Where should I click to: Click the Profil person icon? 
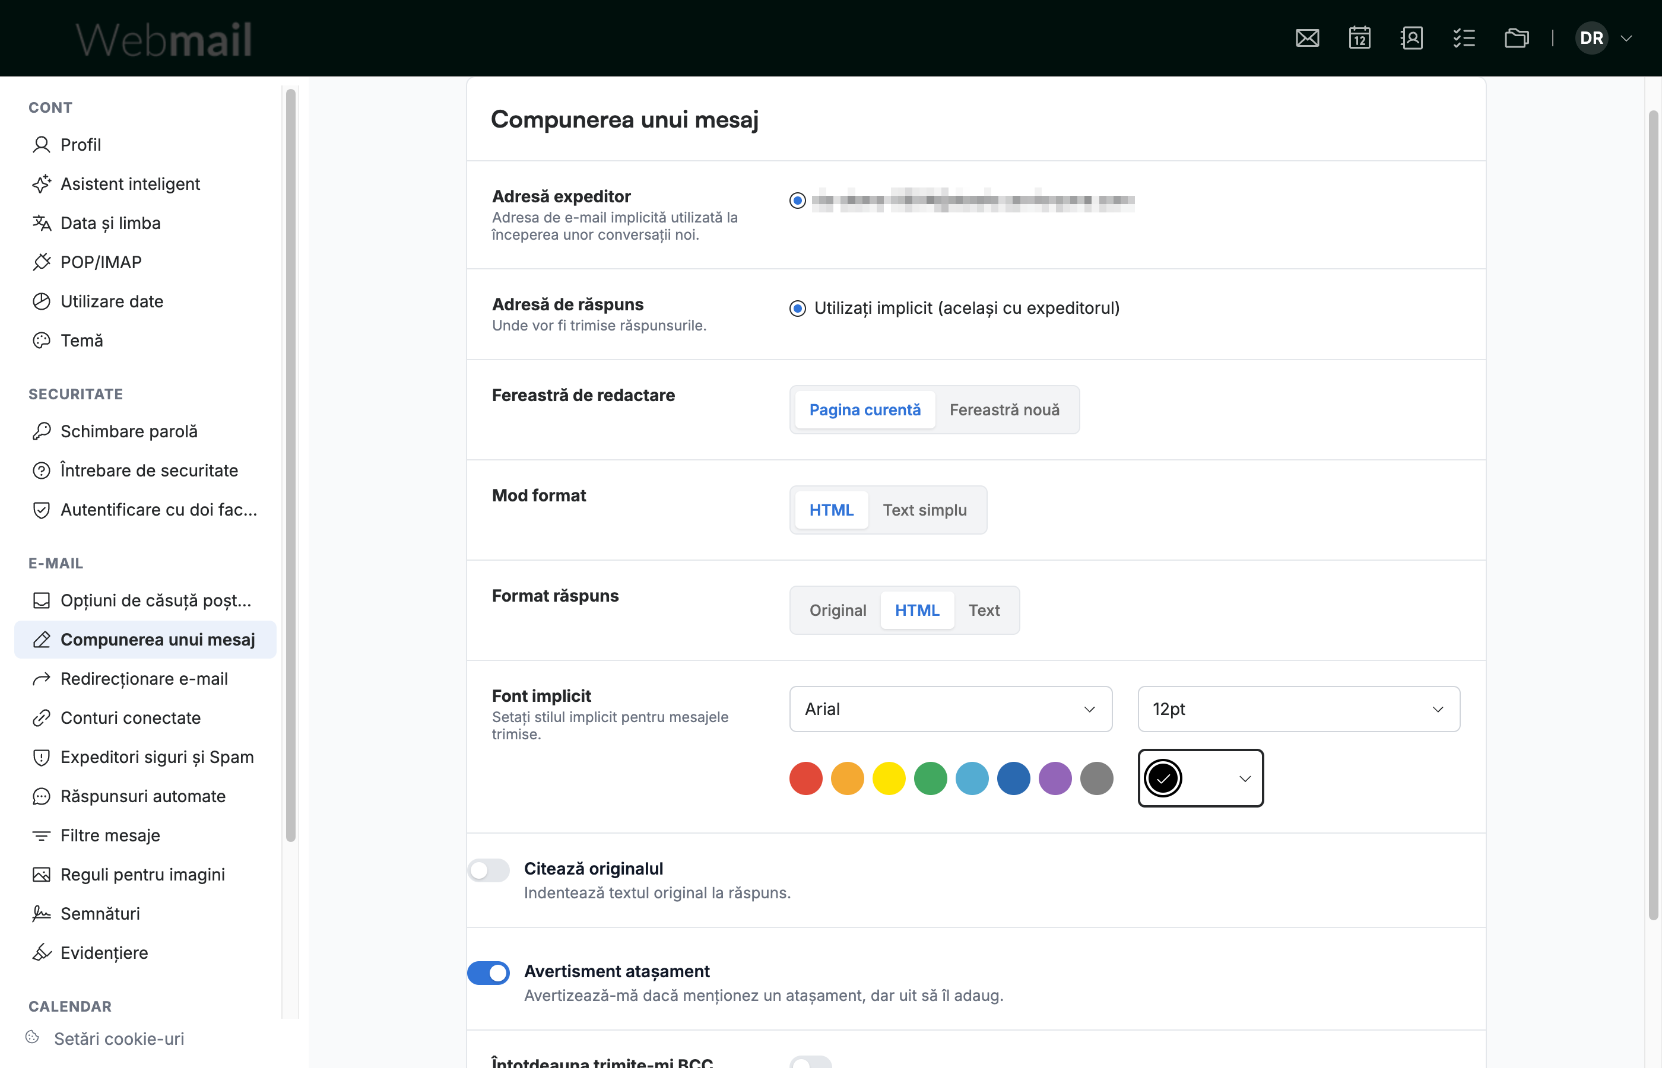42,144
